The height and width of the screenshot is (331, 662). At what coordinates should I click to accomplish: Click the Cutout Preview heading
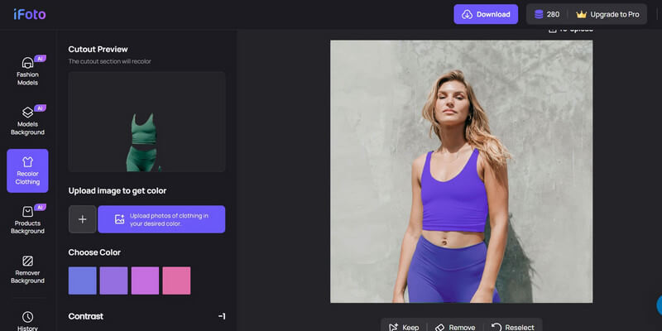tap(98, 50)
